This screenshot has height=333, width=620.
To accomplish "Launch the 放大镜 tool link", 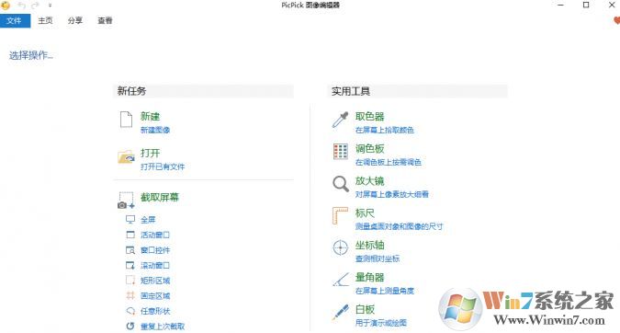I will point(370,181).
